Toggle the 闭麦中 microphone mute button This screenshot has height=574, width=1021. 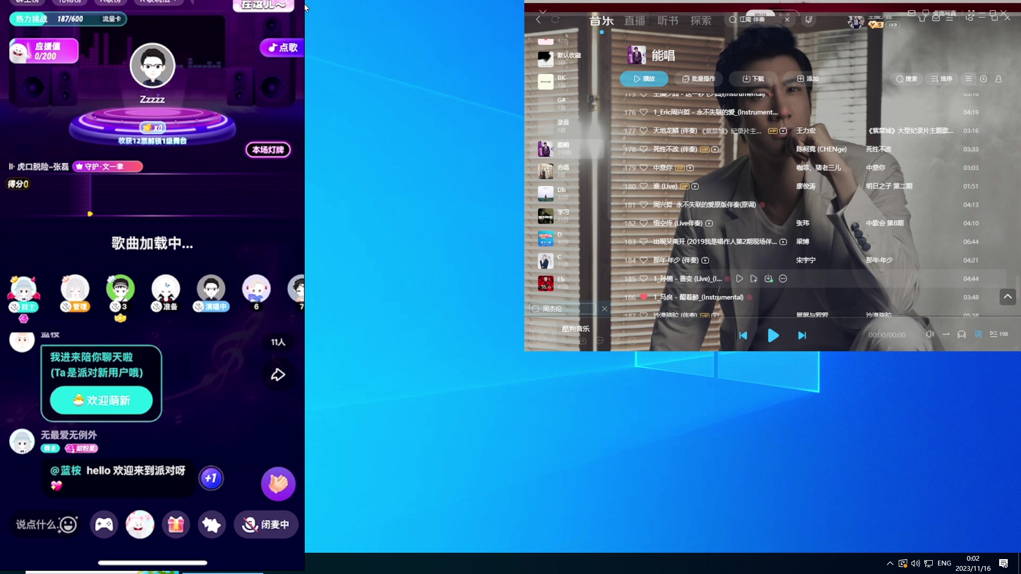click(266, 525)
